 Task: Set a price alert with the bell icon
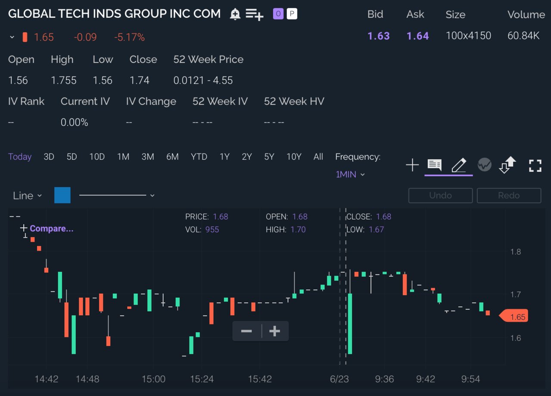[235, 14]
